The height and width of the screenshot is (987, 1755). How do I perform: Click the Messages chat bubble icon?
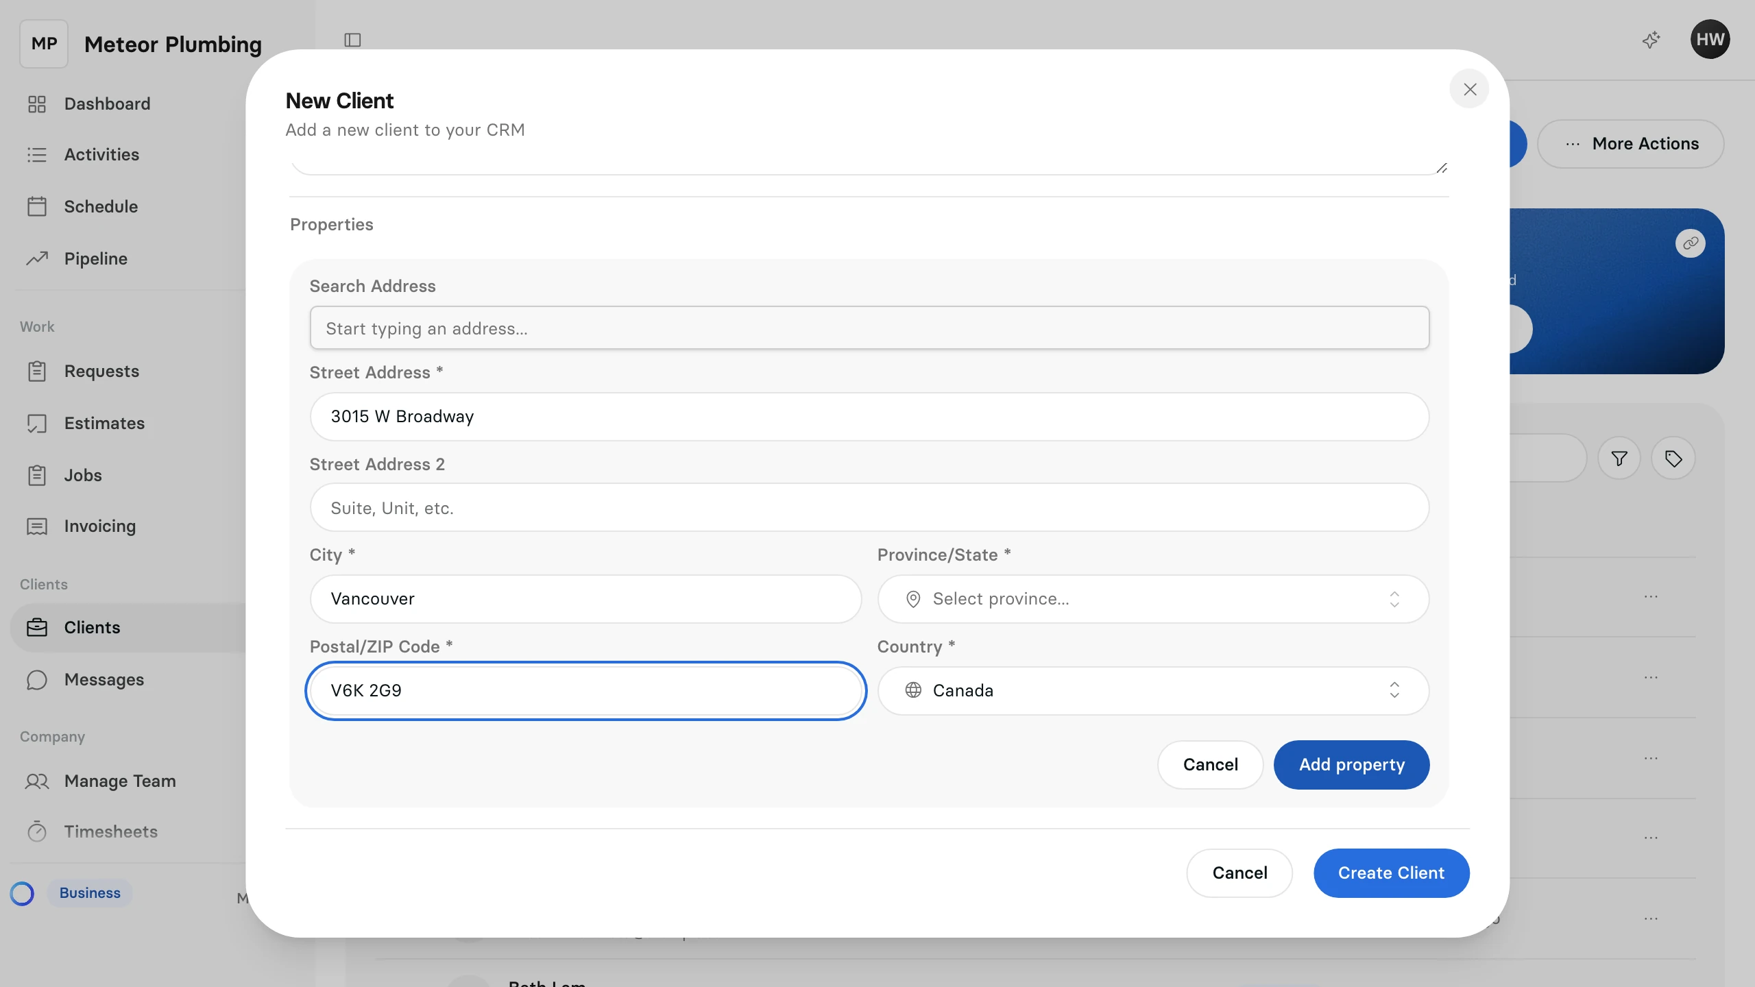(37, 679)
